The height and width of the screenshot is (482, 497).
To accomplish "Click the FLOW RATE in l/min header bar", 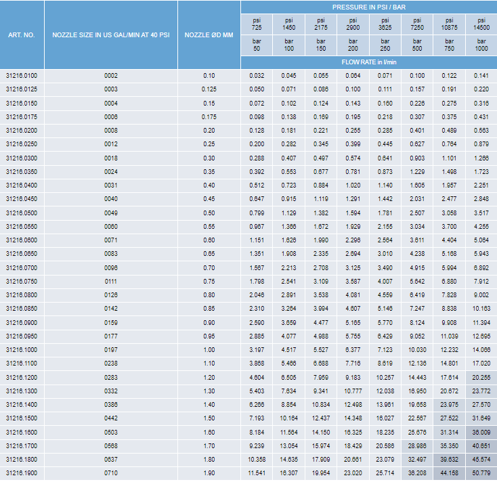I will [x=368, y=62].
